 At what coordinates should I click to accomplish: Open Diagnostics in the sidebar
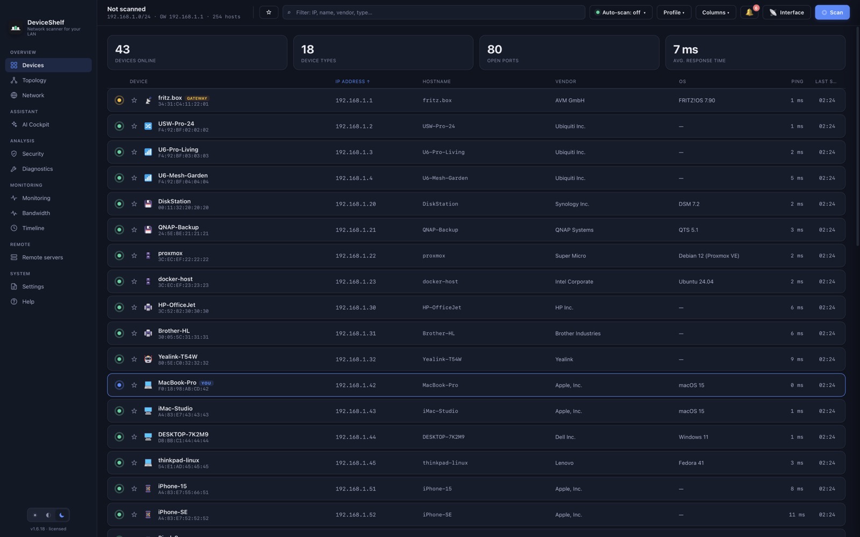pyautogui.click(x=48, y=169)
